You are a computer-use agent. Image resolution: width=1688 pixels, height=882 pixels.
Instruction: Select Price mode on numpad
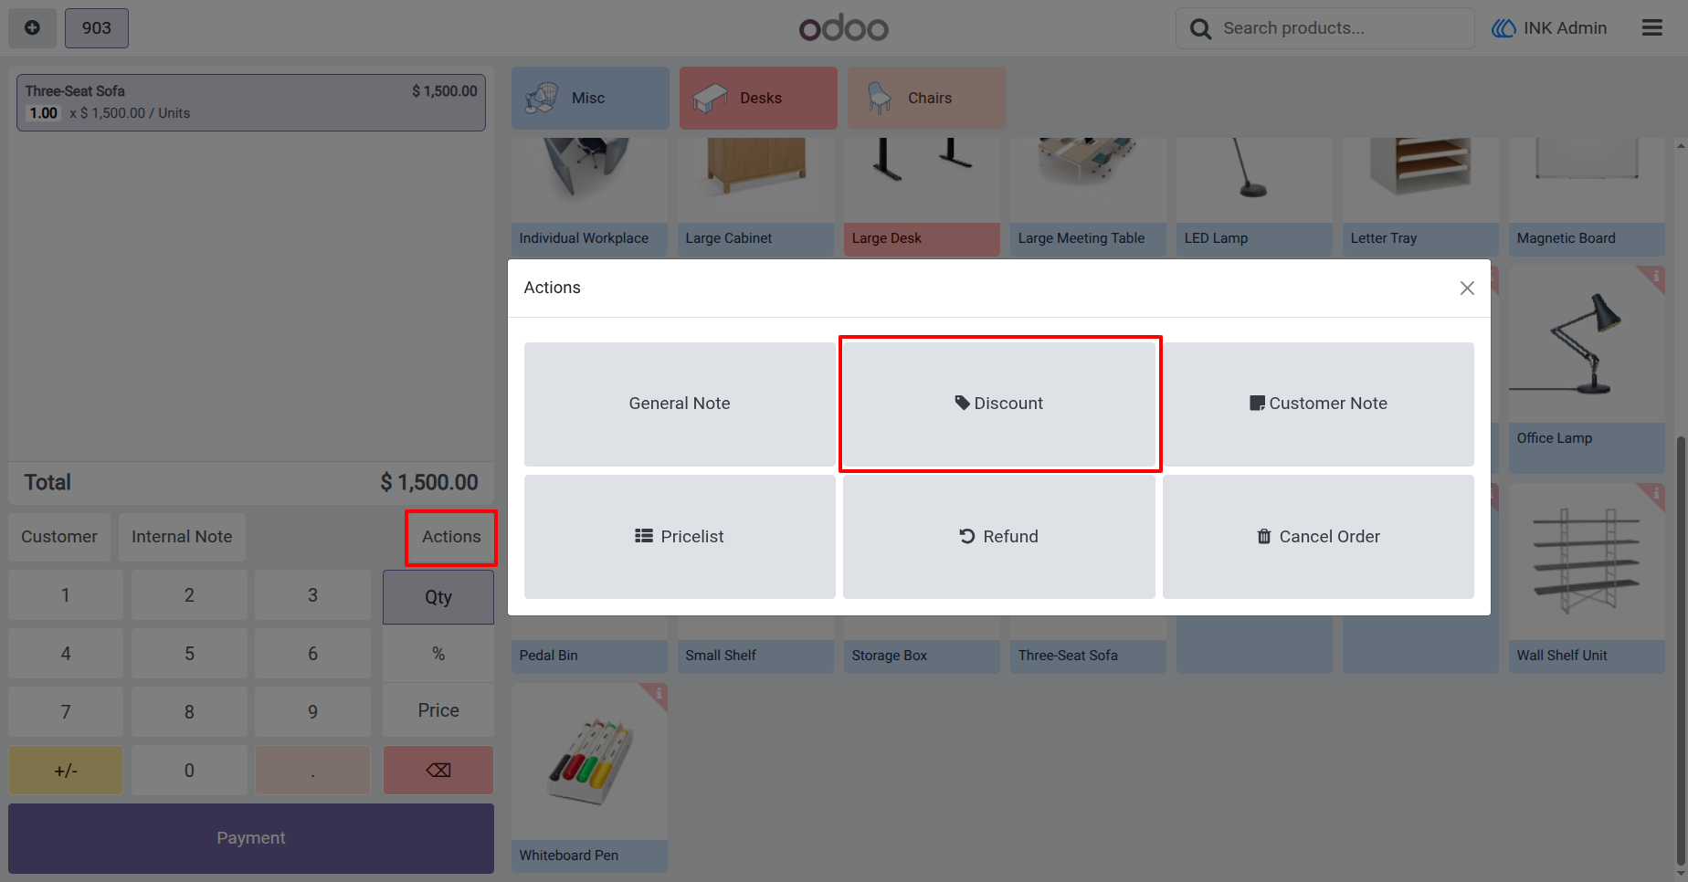(x=438, y=710)
